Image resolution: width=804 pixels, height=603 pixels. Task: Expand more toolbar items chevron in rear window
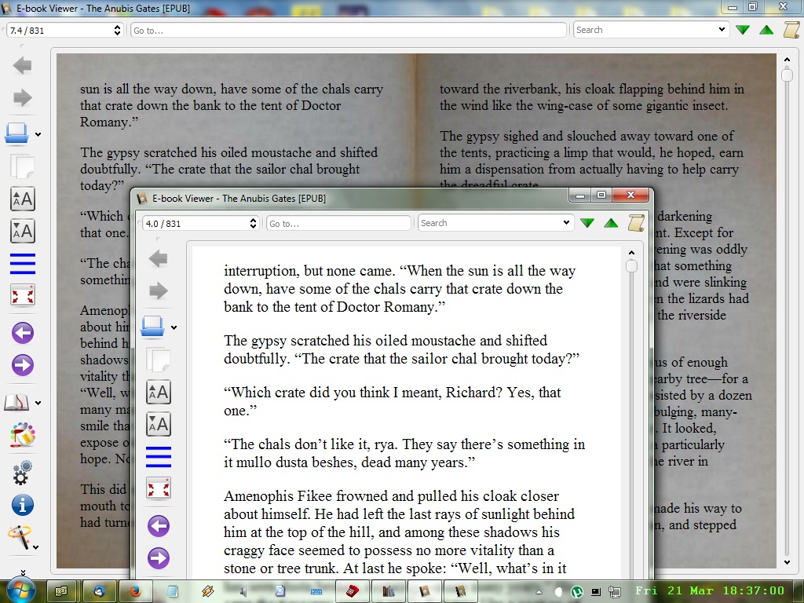tap(23, 572)
